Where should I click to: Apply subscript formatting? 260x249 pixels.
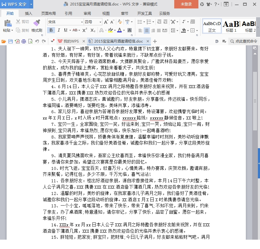pos(93,30)
